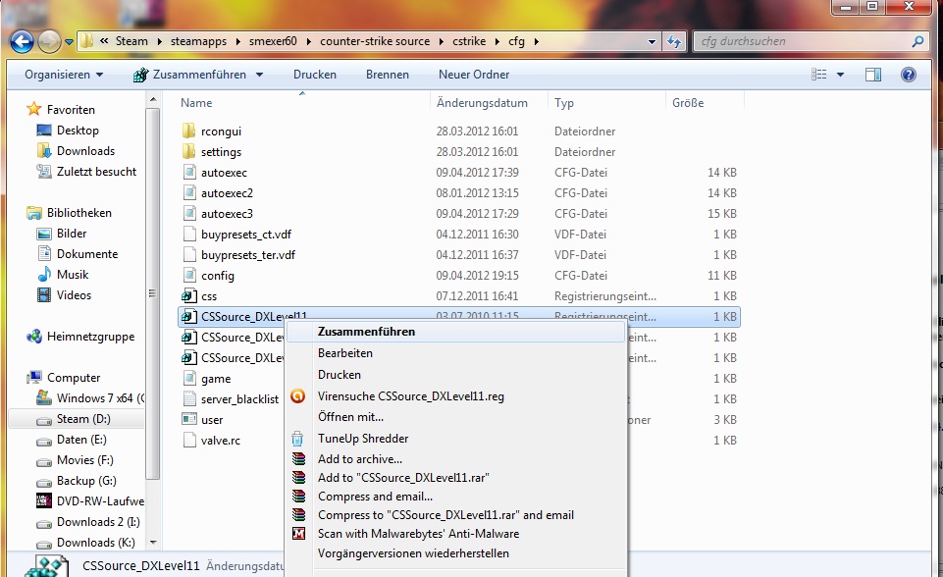Select 'counter-strike source' breadcrumb segment
This screenshot has width=943, height=577.
point(375,41)
